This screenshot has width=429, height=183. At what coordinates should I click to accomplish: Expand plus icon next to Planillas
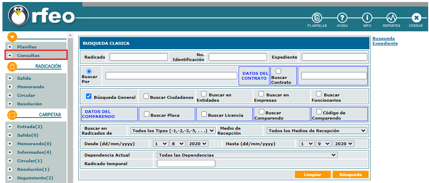(10, 47)
